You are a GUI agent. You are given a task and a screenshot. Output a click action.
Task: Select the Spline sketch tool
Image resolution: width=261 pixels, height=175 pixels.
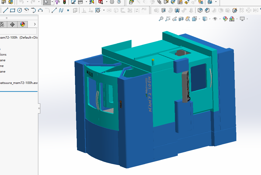pyautogui.click(x=61, y=11)
